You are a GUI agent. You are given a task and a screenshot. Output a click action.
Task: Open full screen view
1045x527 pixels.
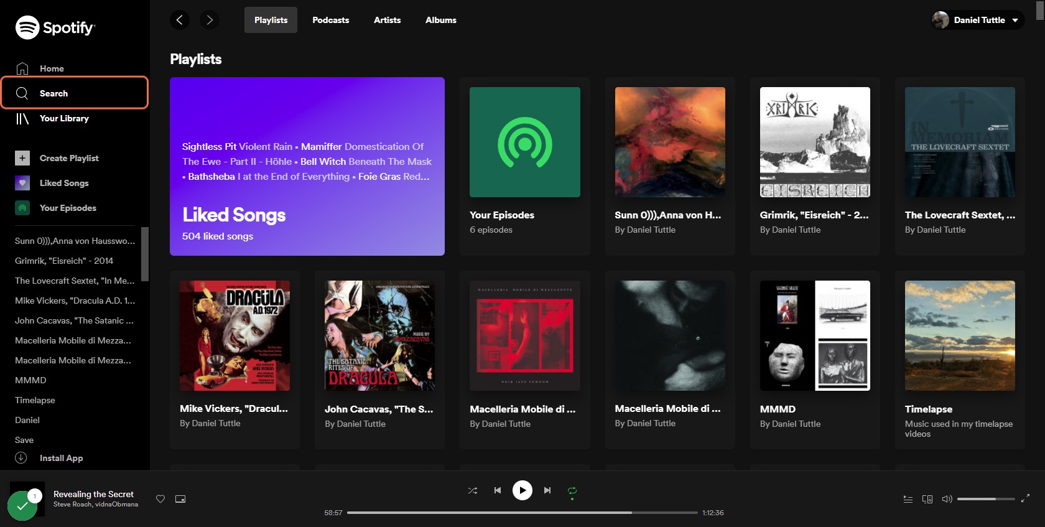[1025, 498]
